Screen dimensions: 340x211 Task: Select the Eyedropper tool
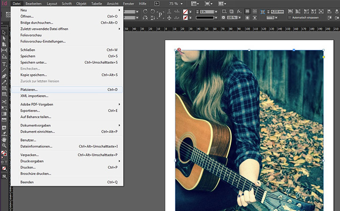tap(4, 134)
